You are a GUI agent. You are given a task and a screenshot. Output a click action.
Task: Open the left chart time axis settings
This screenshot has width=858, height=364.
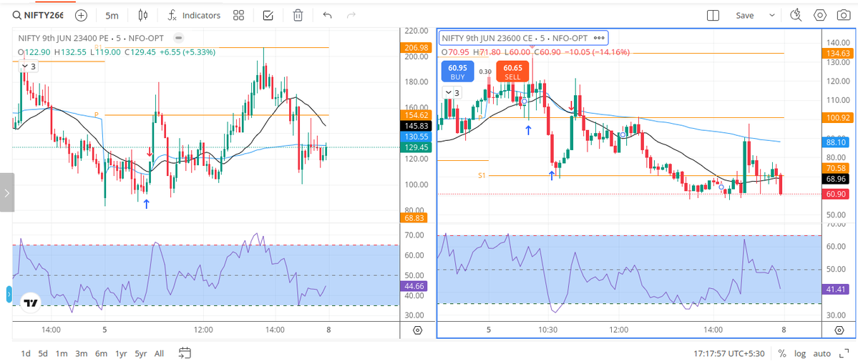[417, 330]
